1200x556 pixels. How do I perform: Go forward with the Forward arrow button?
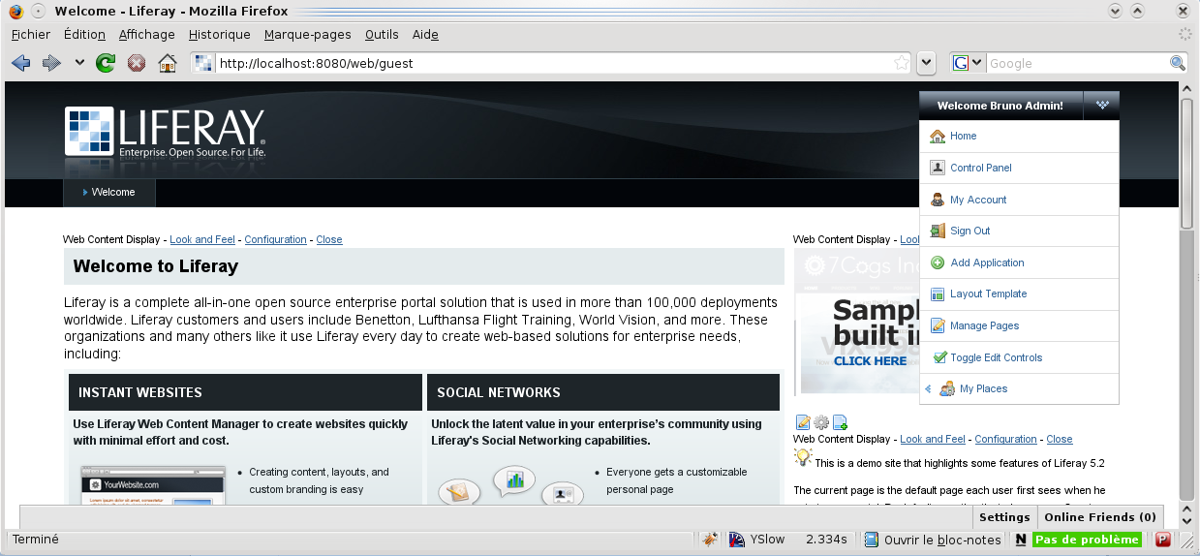click(x=51, y=63)
